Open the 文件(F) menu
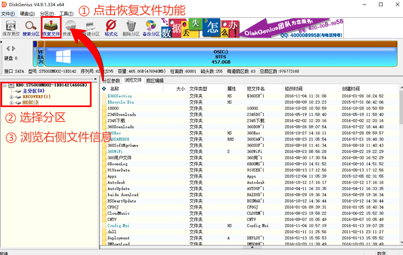Image resolution: width=403 pixels, height=255 pixels. point(8,14)
